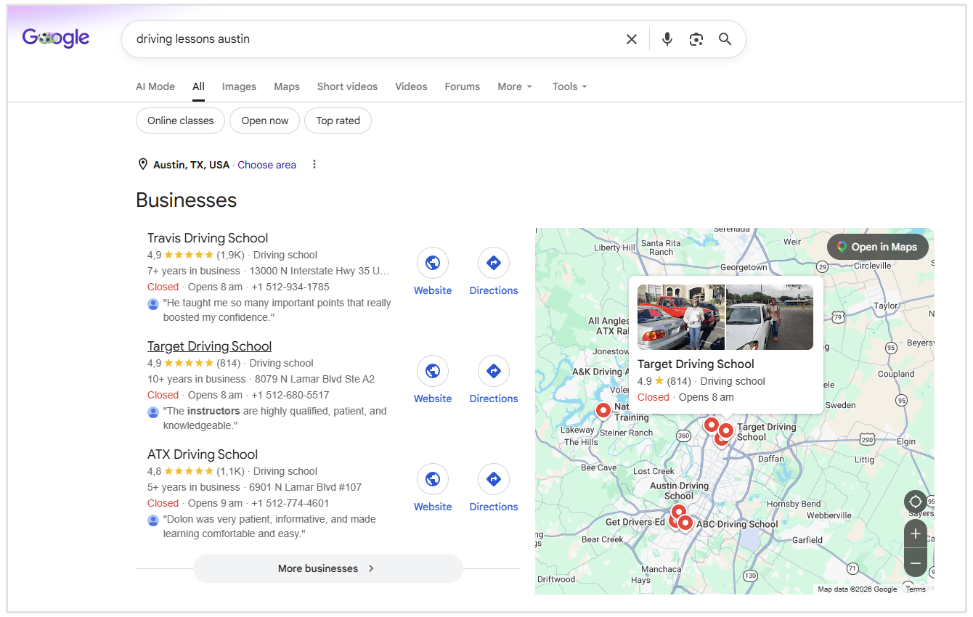This screenshot has height=617, width=973.
Task: Submit search with the magnifier icon
Action: tap(725, 39)
